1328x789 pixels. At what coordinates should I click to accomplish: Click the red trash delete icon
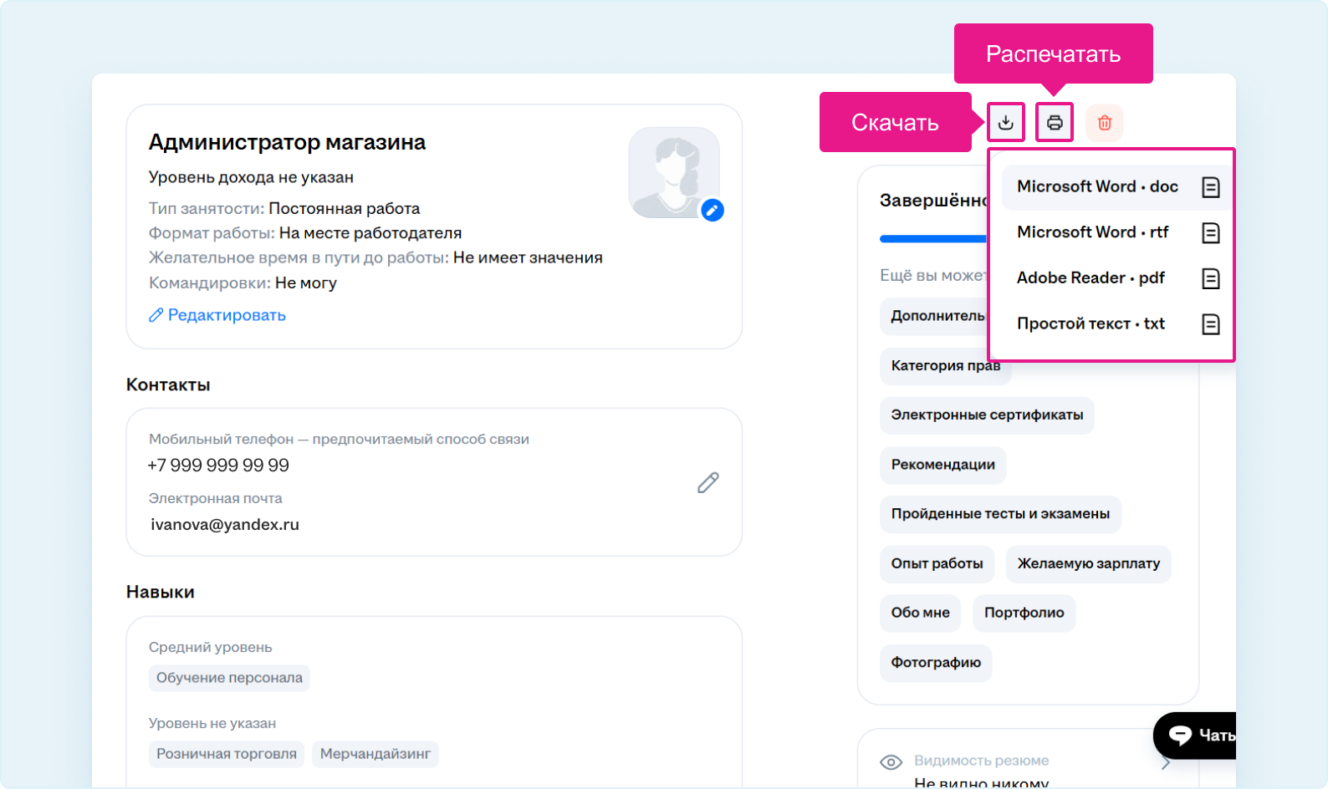click(1104, 123)
